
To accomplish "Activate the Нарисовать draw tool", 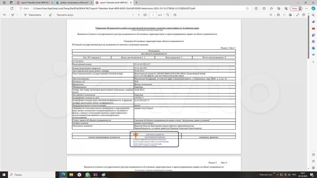I will click(x=33, y=15).
